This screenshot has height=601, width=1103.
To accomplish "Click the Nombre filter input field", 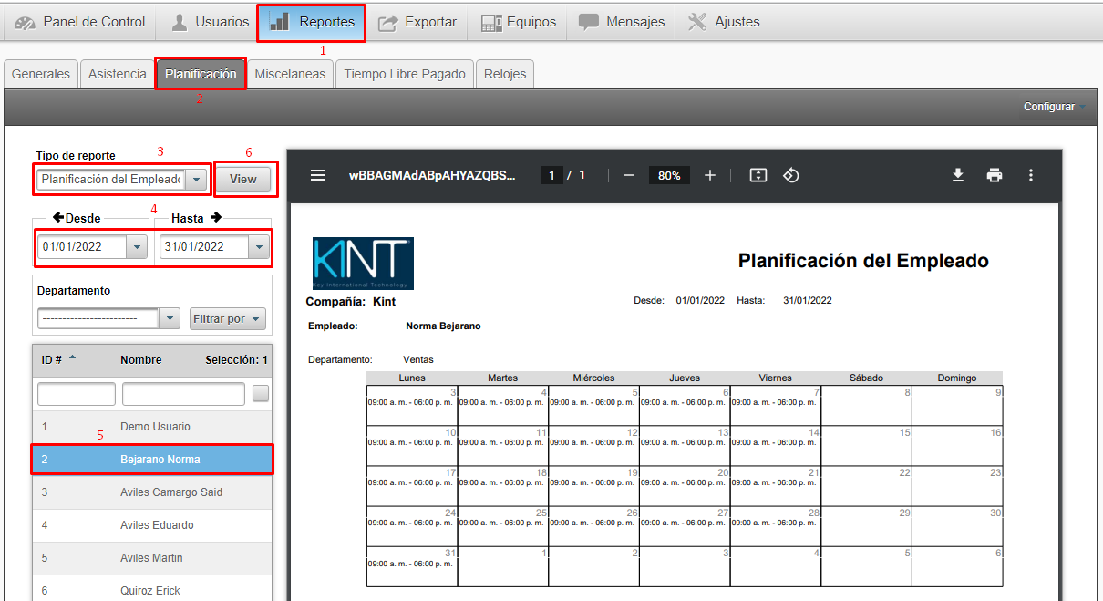I will [x=183, y=394].
